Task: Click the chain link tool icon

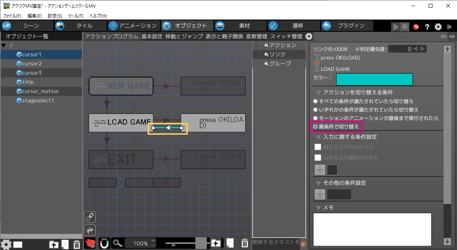Action: tap(89, 217)
